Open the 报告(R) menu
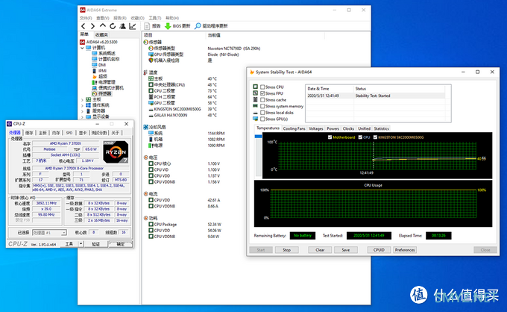Viewport: 507px width, 312px height. click(120, 18)
